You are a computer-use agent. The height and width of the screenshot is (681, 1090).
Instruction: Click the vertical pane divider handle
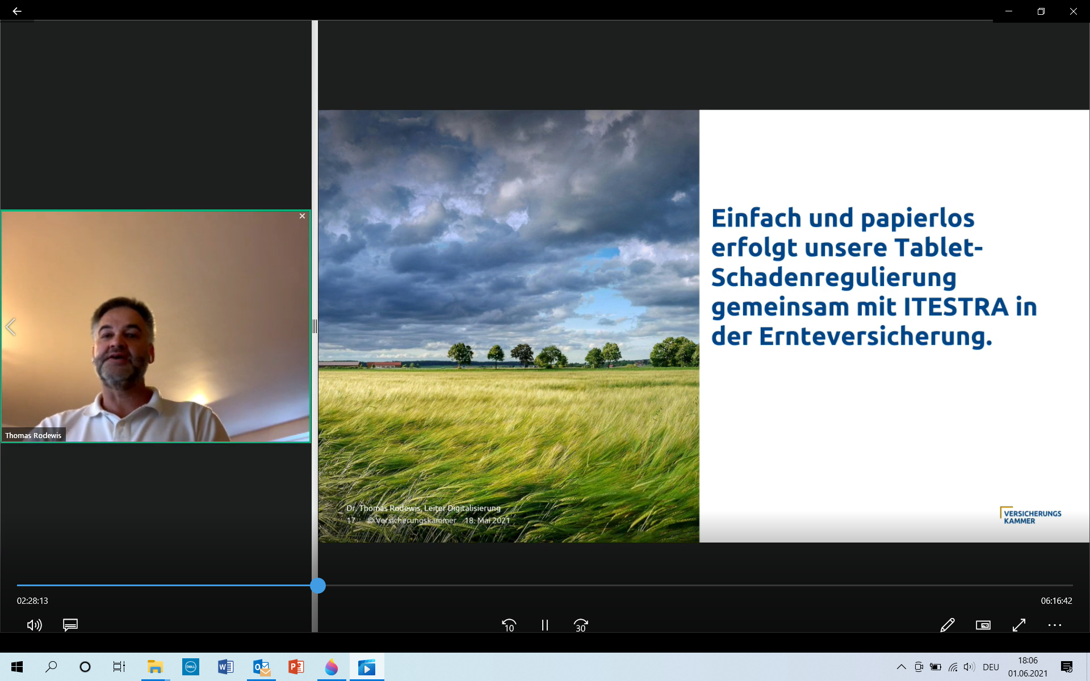[315, 326]
